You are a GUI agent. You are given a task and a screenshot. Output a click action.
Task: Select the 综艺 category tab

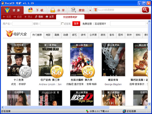[x=74, y=35]
